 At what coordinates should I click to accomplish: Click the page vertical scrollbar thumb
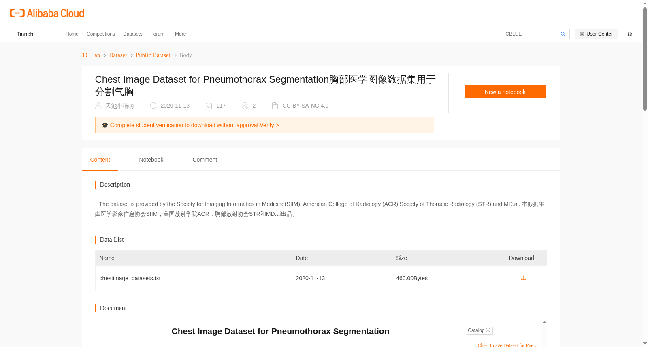[645, 59]
